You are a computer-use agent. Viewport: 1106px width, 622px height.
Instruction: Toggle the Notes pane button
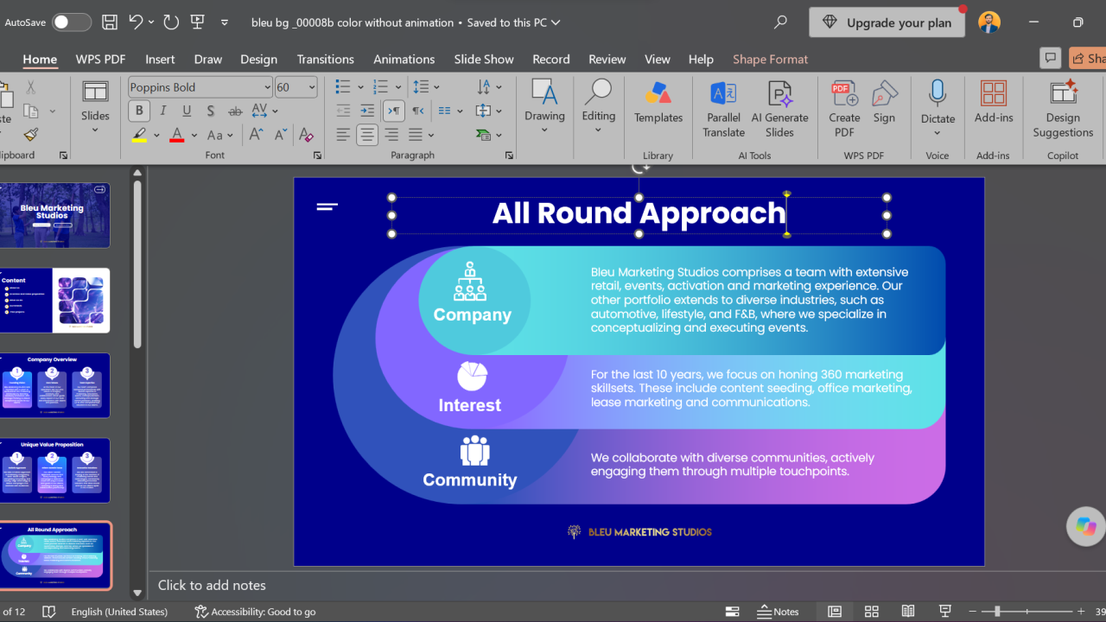coord(779,611)
